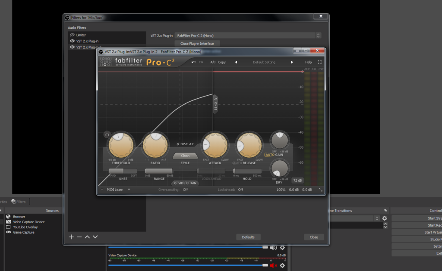
Task: Toggle the AUTO release button
Action: pos(237,163)
